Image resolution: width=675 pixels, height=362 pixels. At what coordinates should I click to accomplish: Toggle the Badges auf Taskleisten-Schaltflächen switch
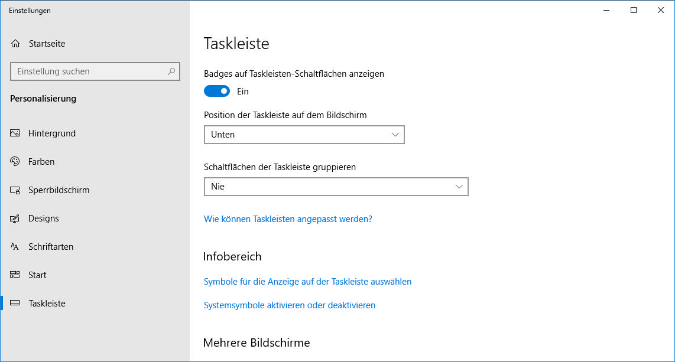click(216, 91)
